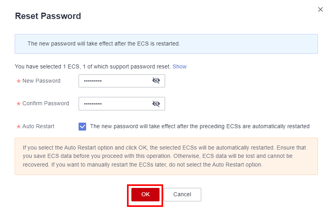This screenshot has width=331, height=216.
Task: Click the orange Auto Restart warning notice
Action: pyautogui.click(x=166, y=156)
